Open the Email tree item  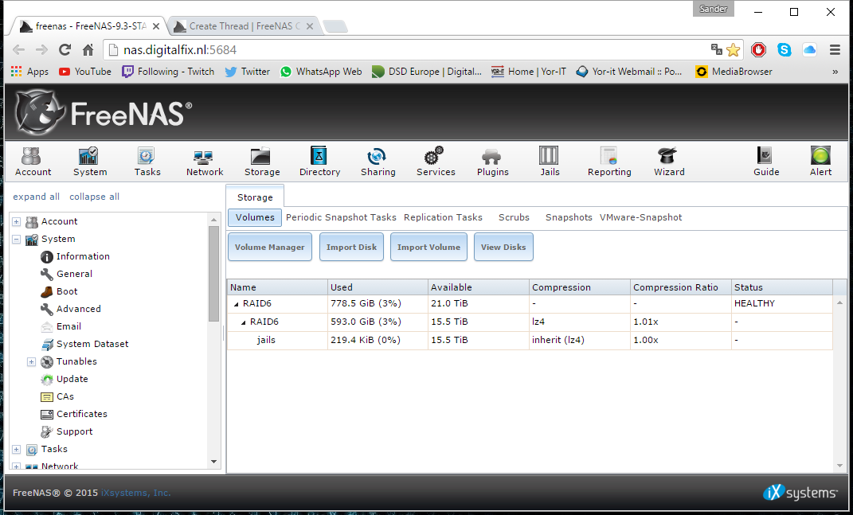(x=68, y=326)
